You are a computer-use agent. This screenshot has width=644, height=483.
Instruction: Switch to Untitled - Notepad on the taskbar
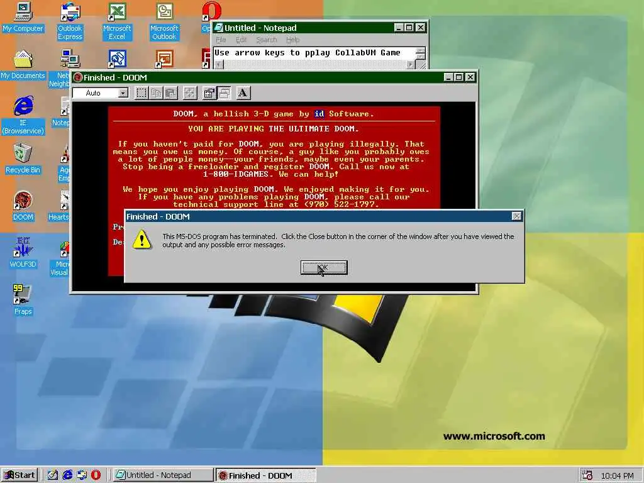coord(163,475)
